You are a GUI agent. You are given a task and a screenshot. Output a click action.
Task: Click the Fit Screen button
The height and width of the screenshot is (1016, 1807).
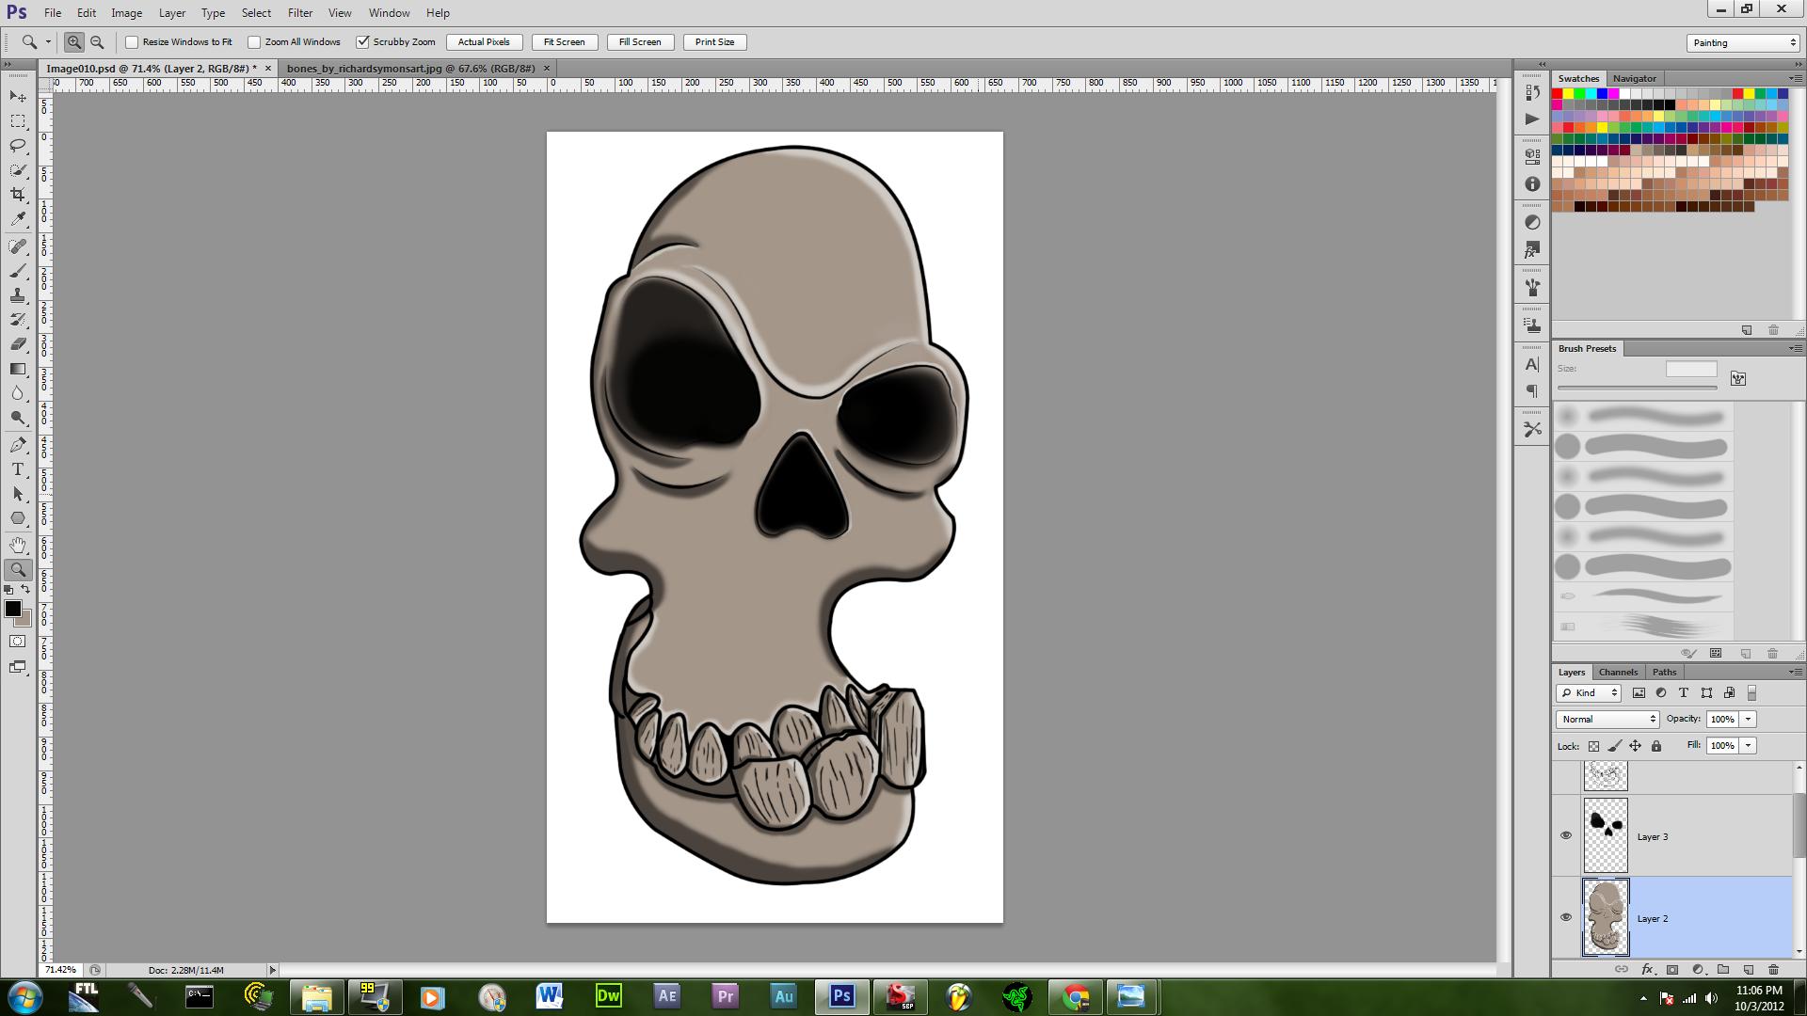pos(565,42)
